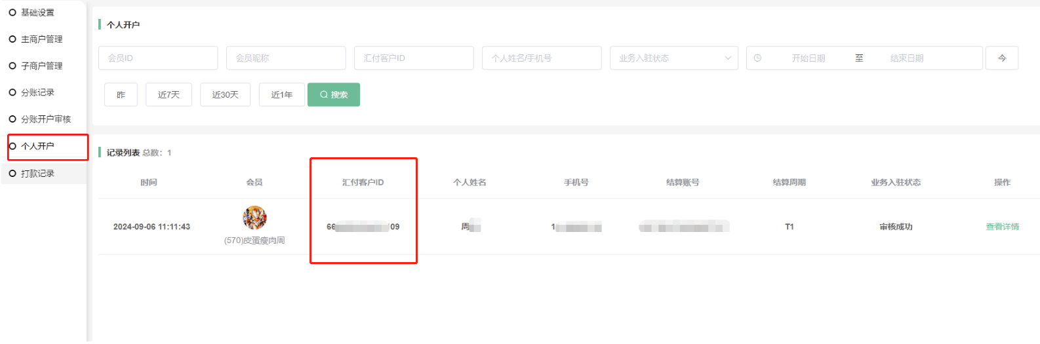
Task: Go to 分账开户审核 page
Action: tap(45, 119)
